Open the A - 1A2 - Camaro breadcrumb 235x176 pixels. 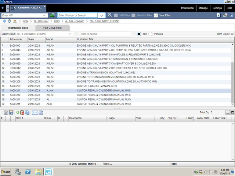(x=75, y=21)
